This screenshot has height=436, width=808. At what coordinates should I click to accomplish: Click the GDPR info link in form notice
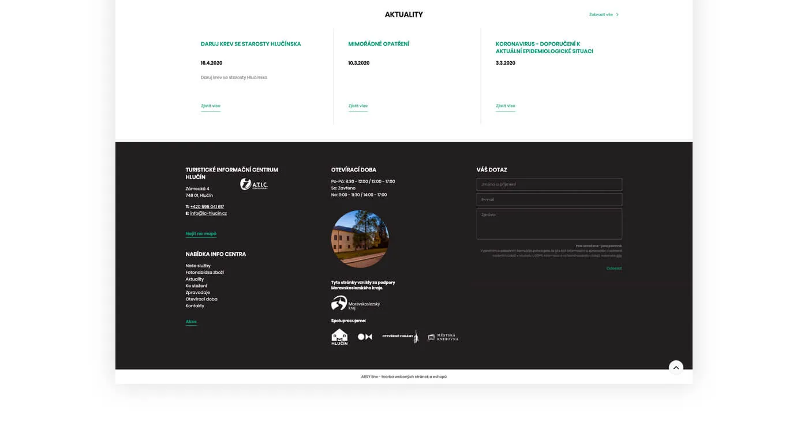619,255
